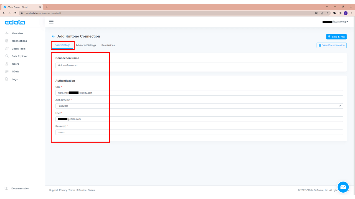Open the browser side panel icon
The width and height of the screenshot is (355, 199).
(340, 13)
